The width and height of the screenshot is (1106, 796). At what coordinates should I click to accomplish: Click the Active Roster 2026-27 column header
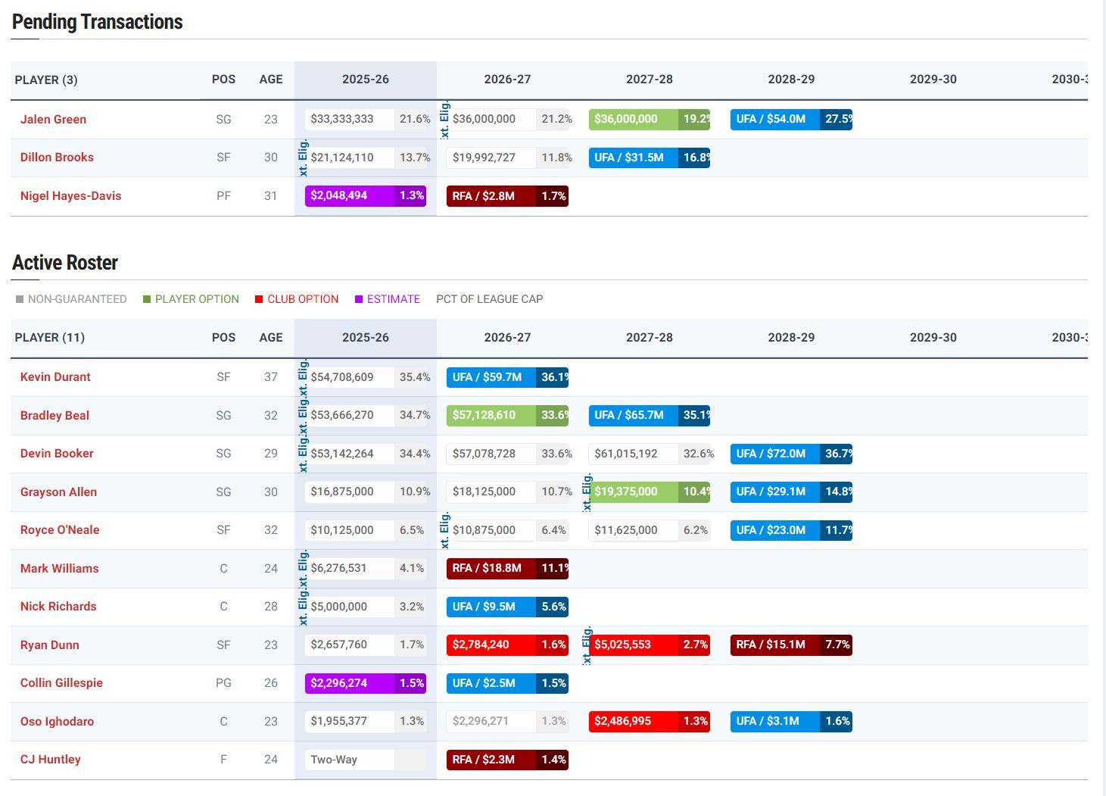[x=507, y=338]
